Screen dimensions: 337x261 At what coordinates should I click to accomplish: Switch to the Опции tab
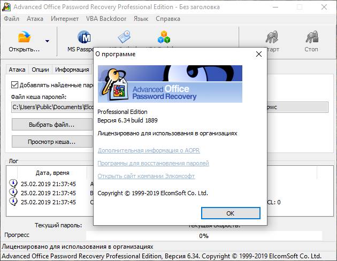(40, 70)
